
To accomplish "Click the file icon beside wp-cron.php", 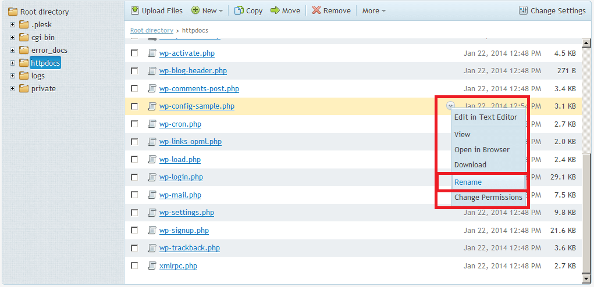I will click(152, 124).
